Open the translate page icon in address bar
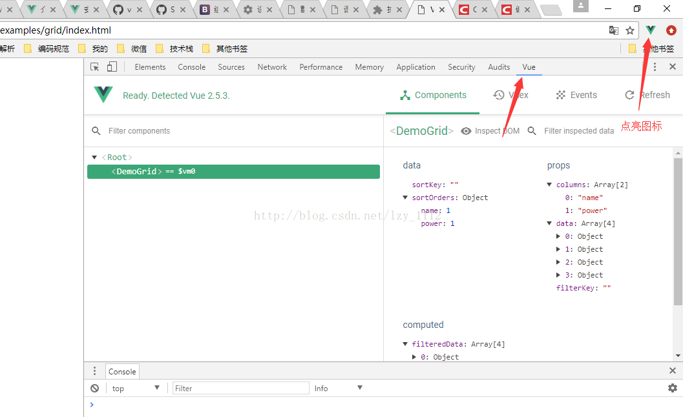The width and height of the screenshot is (683, 417). click(x=613, y=30)
